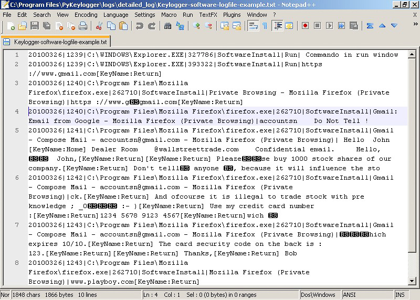Open the View menu
This screenshot has width=420, height=300.
click(x=62, y=15)
